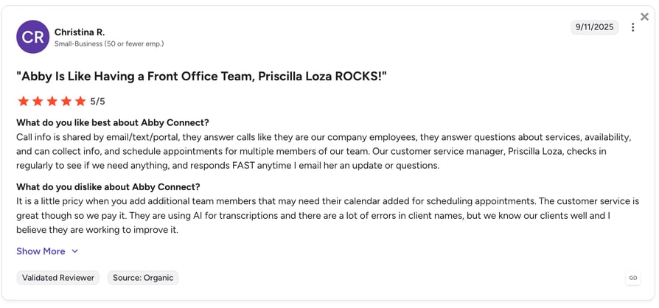This screenshot has height=308, width=659.
Task: Click the 9/11/2025 date badge
Action: [x=594, y=27]
